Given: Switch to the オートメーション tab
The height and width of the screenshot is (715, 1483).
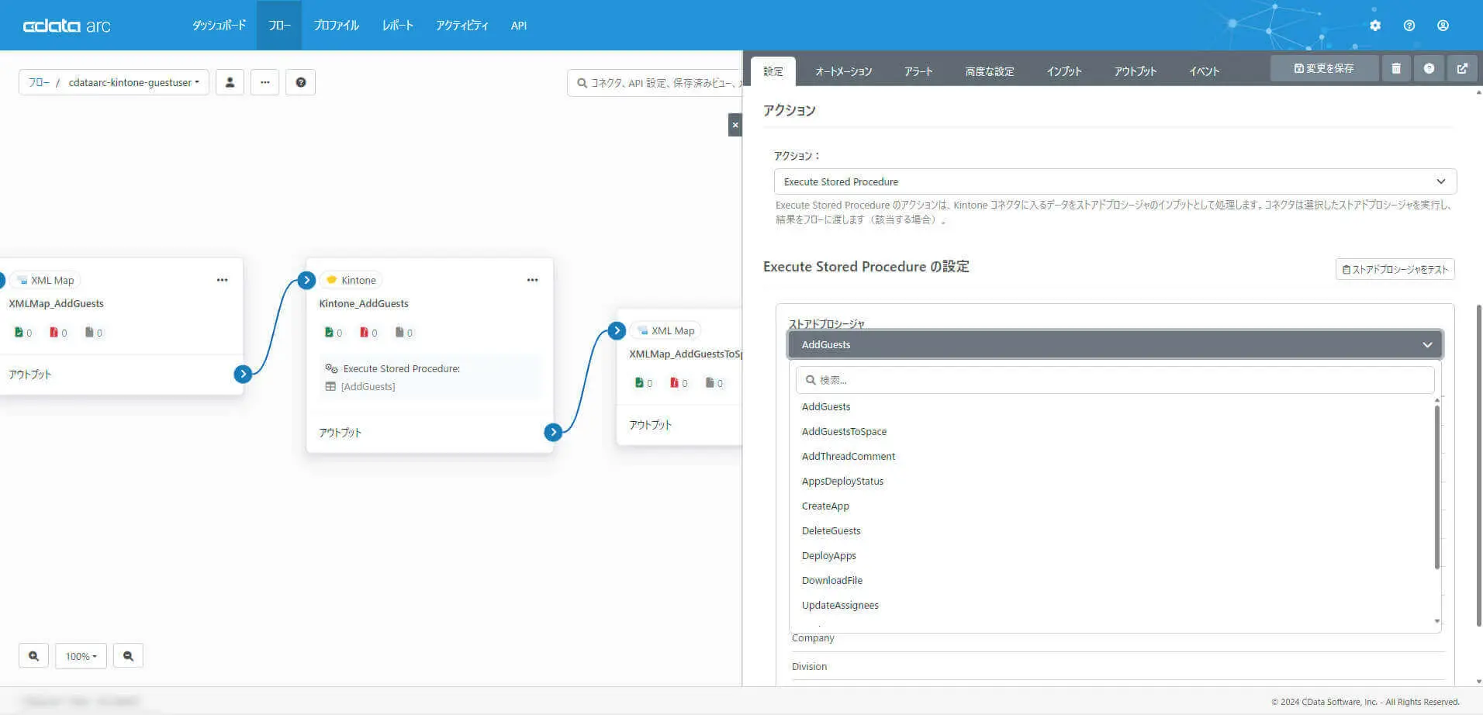Looking at the screenshot, I should coord(844,71).
